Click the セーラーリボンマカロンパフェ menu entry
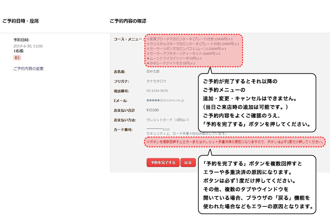This screenshot has height=224, width=330. [x=186, y=49]
